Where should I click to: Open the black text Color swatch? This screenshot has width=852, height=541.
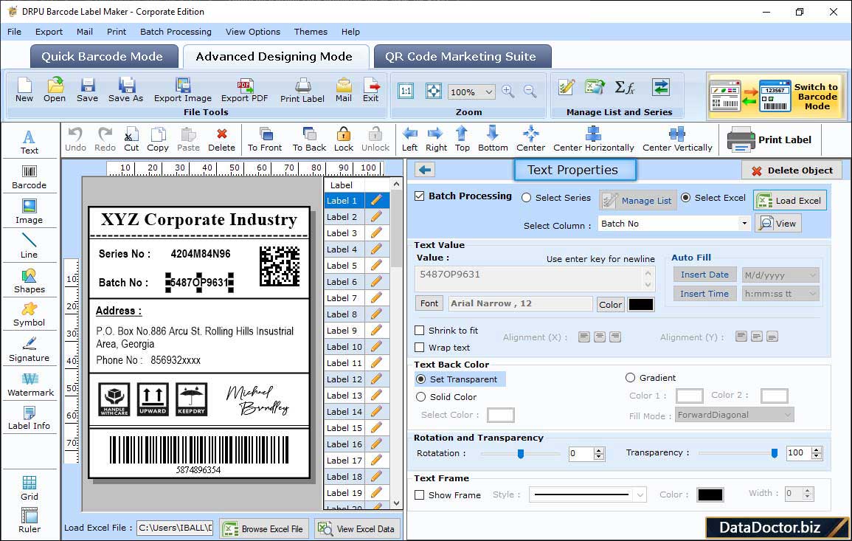coord(640,305)
